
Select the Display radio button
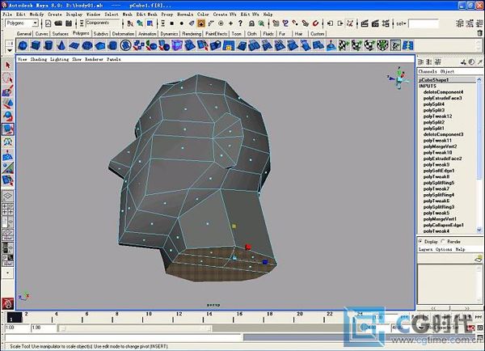[x=420, y=241]
